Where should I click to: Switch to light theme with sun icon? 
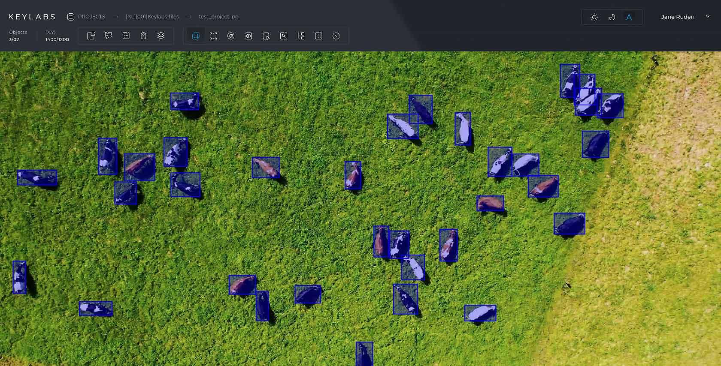[x=594, y=17]
